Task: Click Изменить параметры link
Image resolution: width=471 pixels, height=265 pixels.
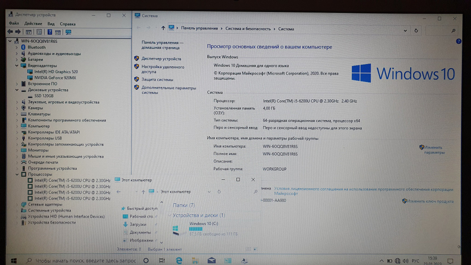Action: coord(434,150)
